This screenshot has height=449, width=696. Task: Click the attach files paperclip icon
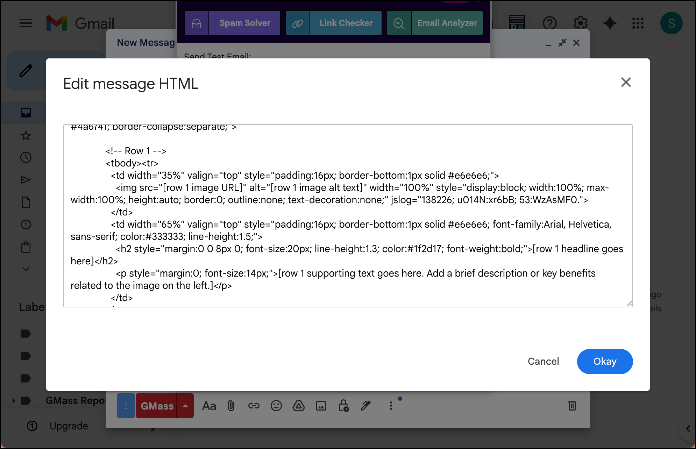pos(231,406)
